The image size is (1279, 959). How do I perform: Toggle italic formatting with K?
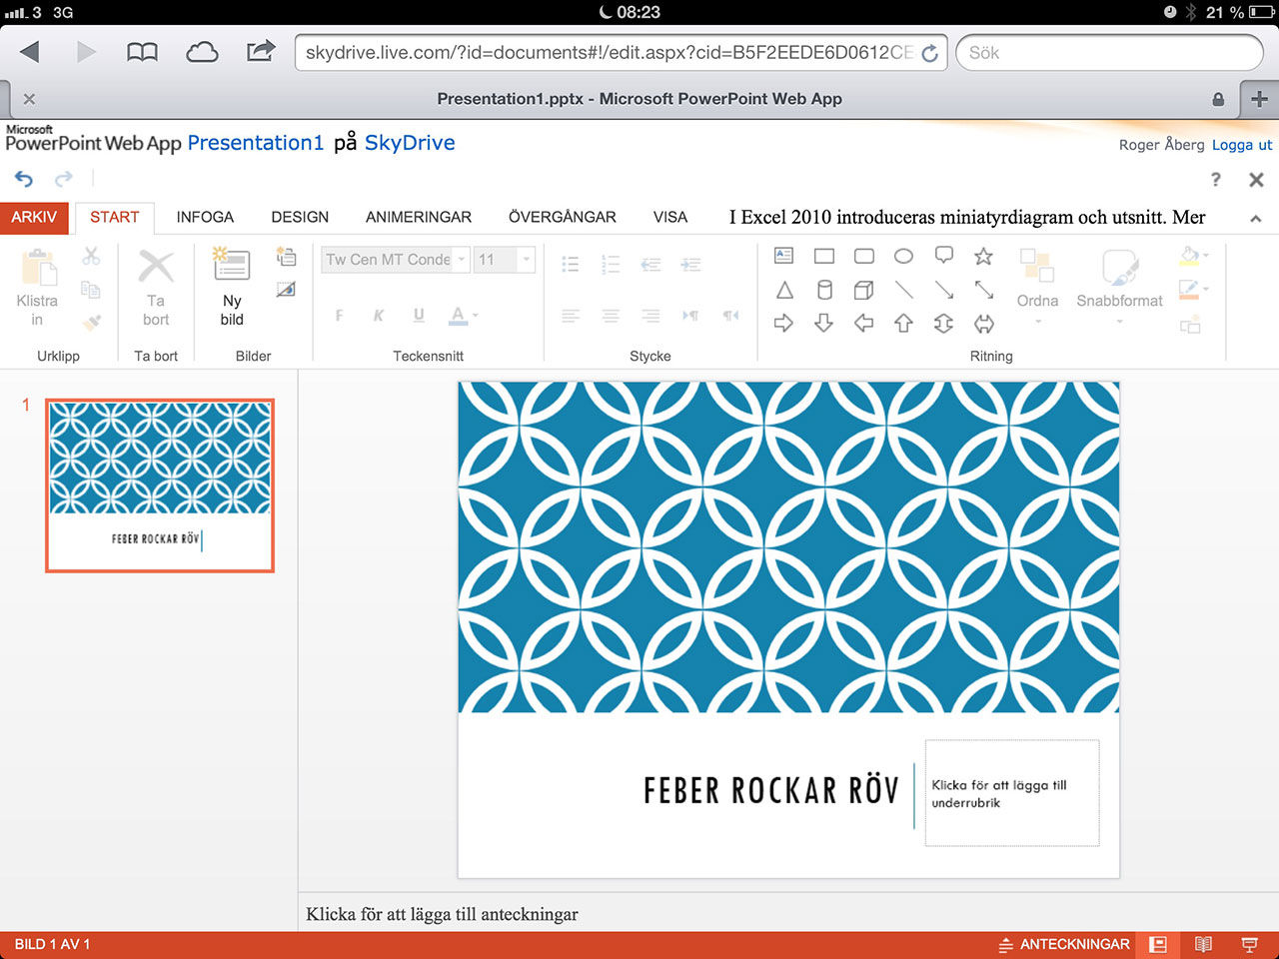[x=378, y=315]
